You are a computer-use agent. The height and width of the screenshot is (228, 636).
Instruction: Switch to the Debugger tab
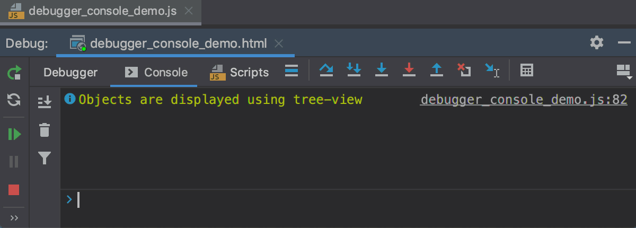70,73
